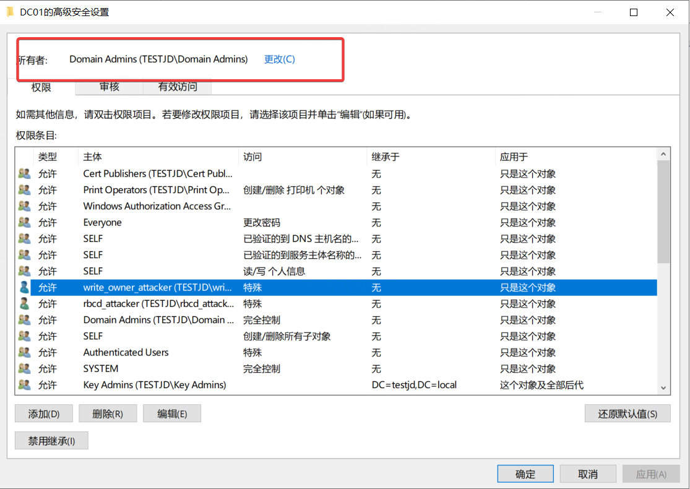Click the icon in the SYSTEM row
This screenshot has width=690, height=489.
click(24, 368)
